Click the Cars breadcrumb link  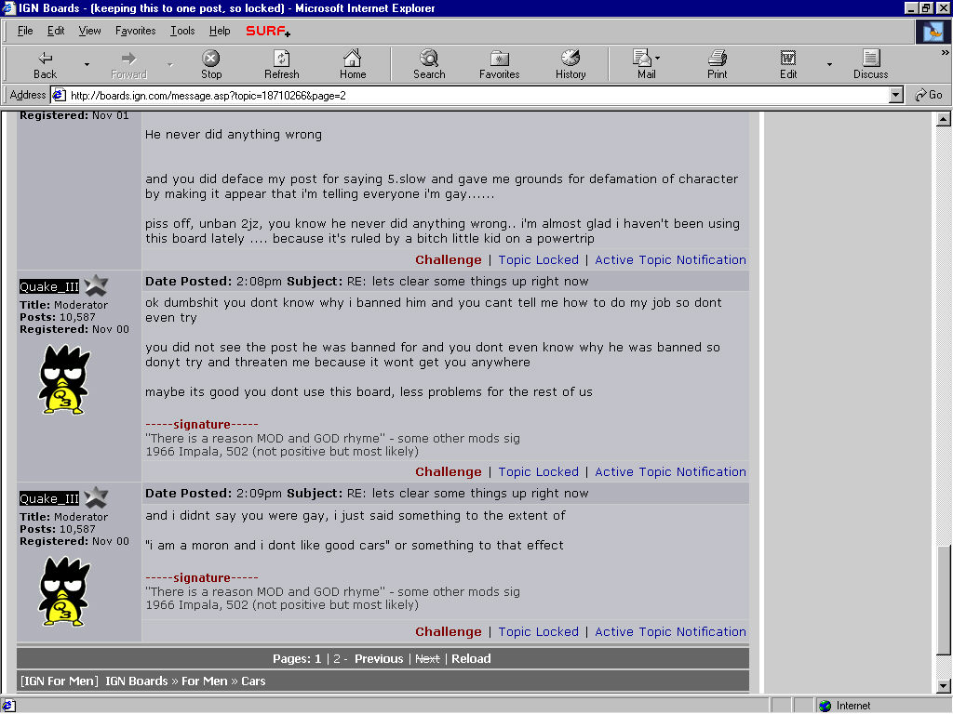pyautogui.click(x=253, y=681)
